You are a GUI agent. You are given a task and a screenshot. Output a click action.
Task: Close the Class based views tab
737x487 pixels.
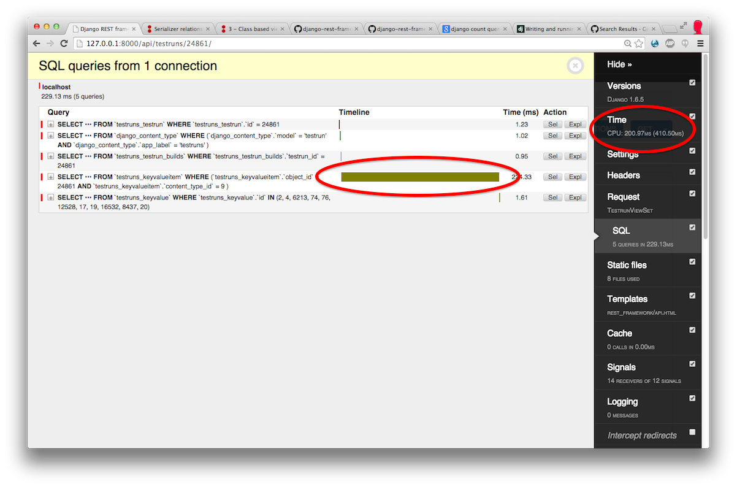(x=281, y=29)
